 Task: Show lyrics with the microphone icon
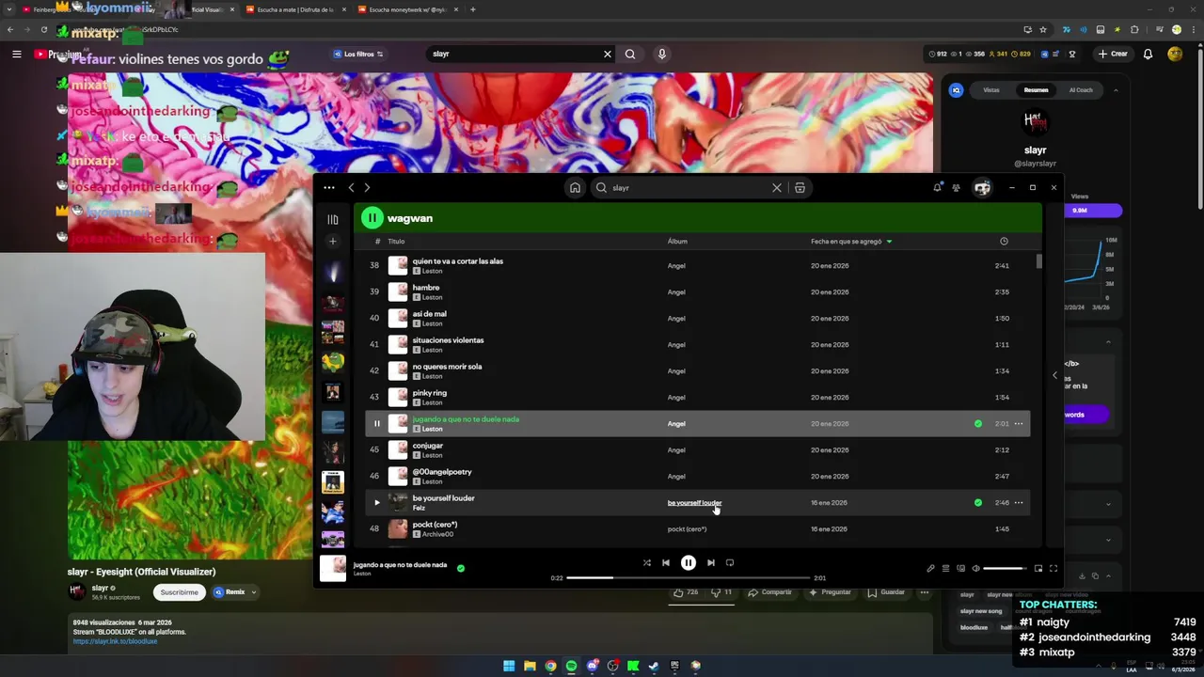pyautogui.click(x=931, y=569)
